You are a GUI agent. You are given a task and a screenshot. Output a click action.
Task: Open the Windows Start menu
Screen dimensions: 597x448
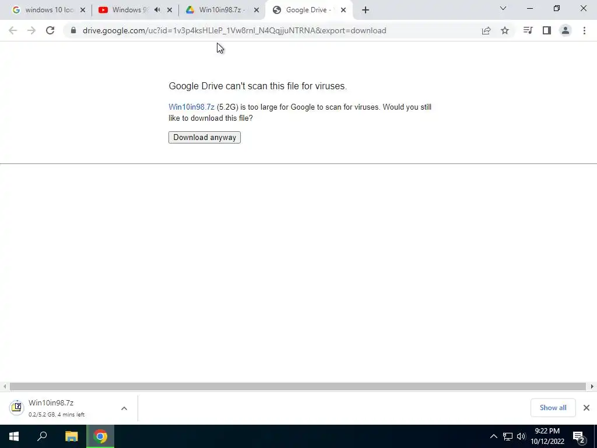coord(14,436)
